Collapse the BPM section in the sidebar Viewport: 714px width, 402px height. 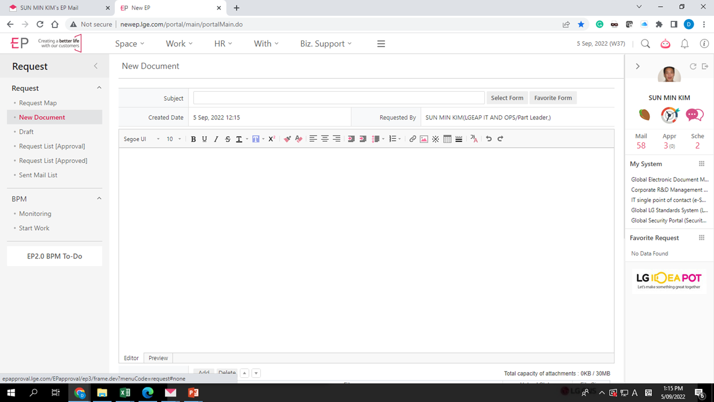(x=99, y=198)
